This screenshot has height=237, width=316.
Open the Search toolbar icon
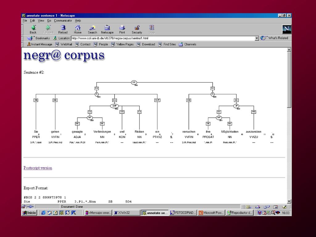click(x=92, y=29)
